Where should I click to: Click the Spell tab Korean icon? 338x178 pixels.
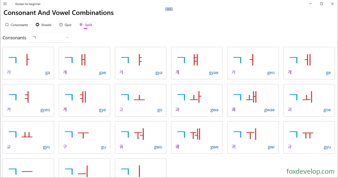point(81,25)
